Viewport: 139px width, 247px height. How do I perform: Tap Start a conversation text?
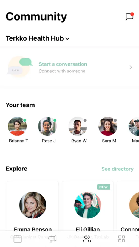(63, 64)
